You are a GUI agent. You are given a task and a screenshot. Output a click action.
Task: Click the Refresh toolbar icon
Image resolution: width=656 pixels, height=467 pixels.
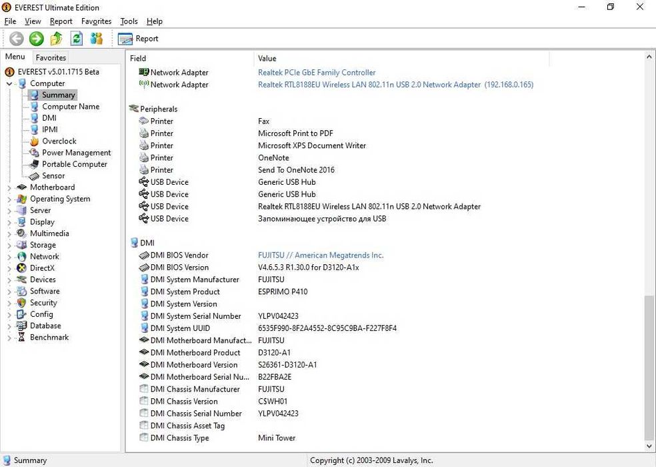[x=76, y=39]
